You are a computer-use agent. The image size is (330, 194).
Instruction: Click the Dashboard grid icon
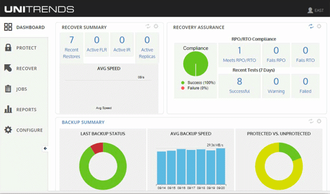tap(8, 27)
